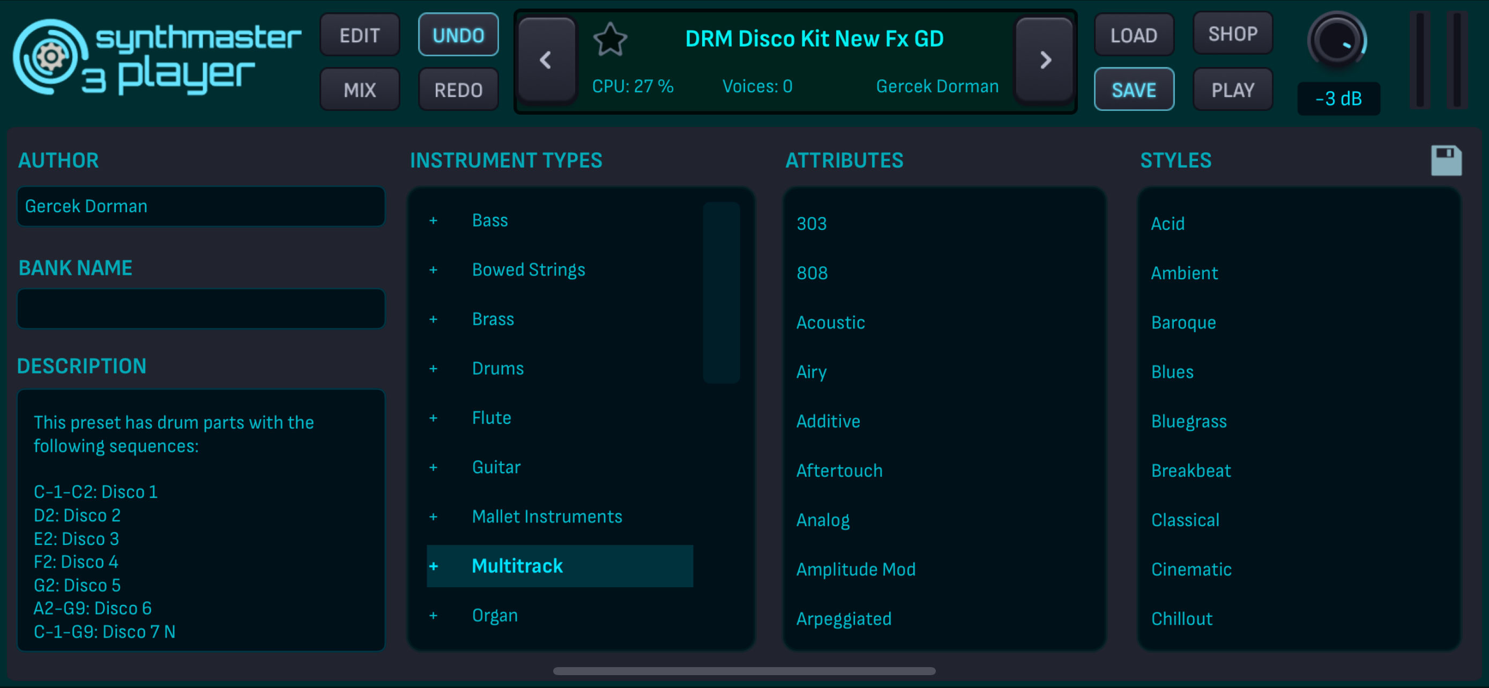
Task: Toggle the 808 attribute
Action: pos(811,273)
